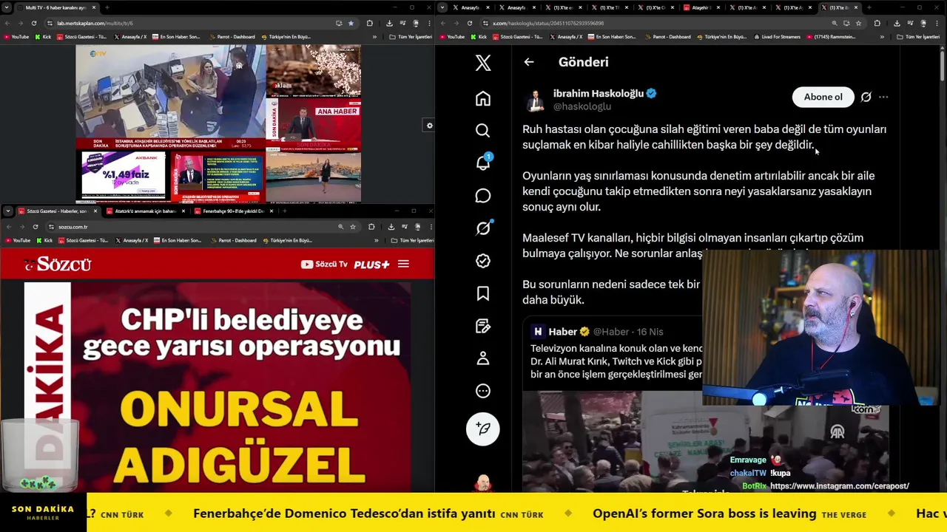Open Verified checkmark icon in X sidebar
Image resolution: width=947 pixels, height=532 pixels.
click(483, 261)
